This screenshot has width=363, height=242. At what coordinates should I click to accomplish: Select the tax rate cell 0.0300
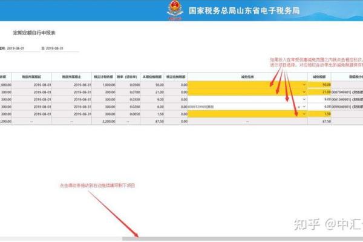pos(128,99)
